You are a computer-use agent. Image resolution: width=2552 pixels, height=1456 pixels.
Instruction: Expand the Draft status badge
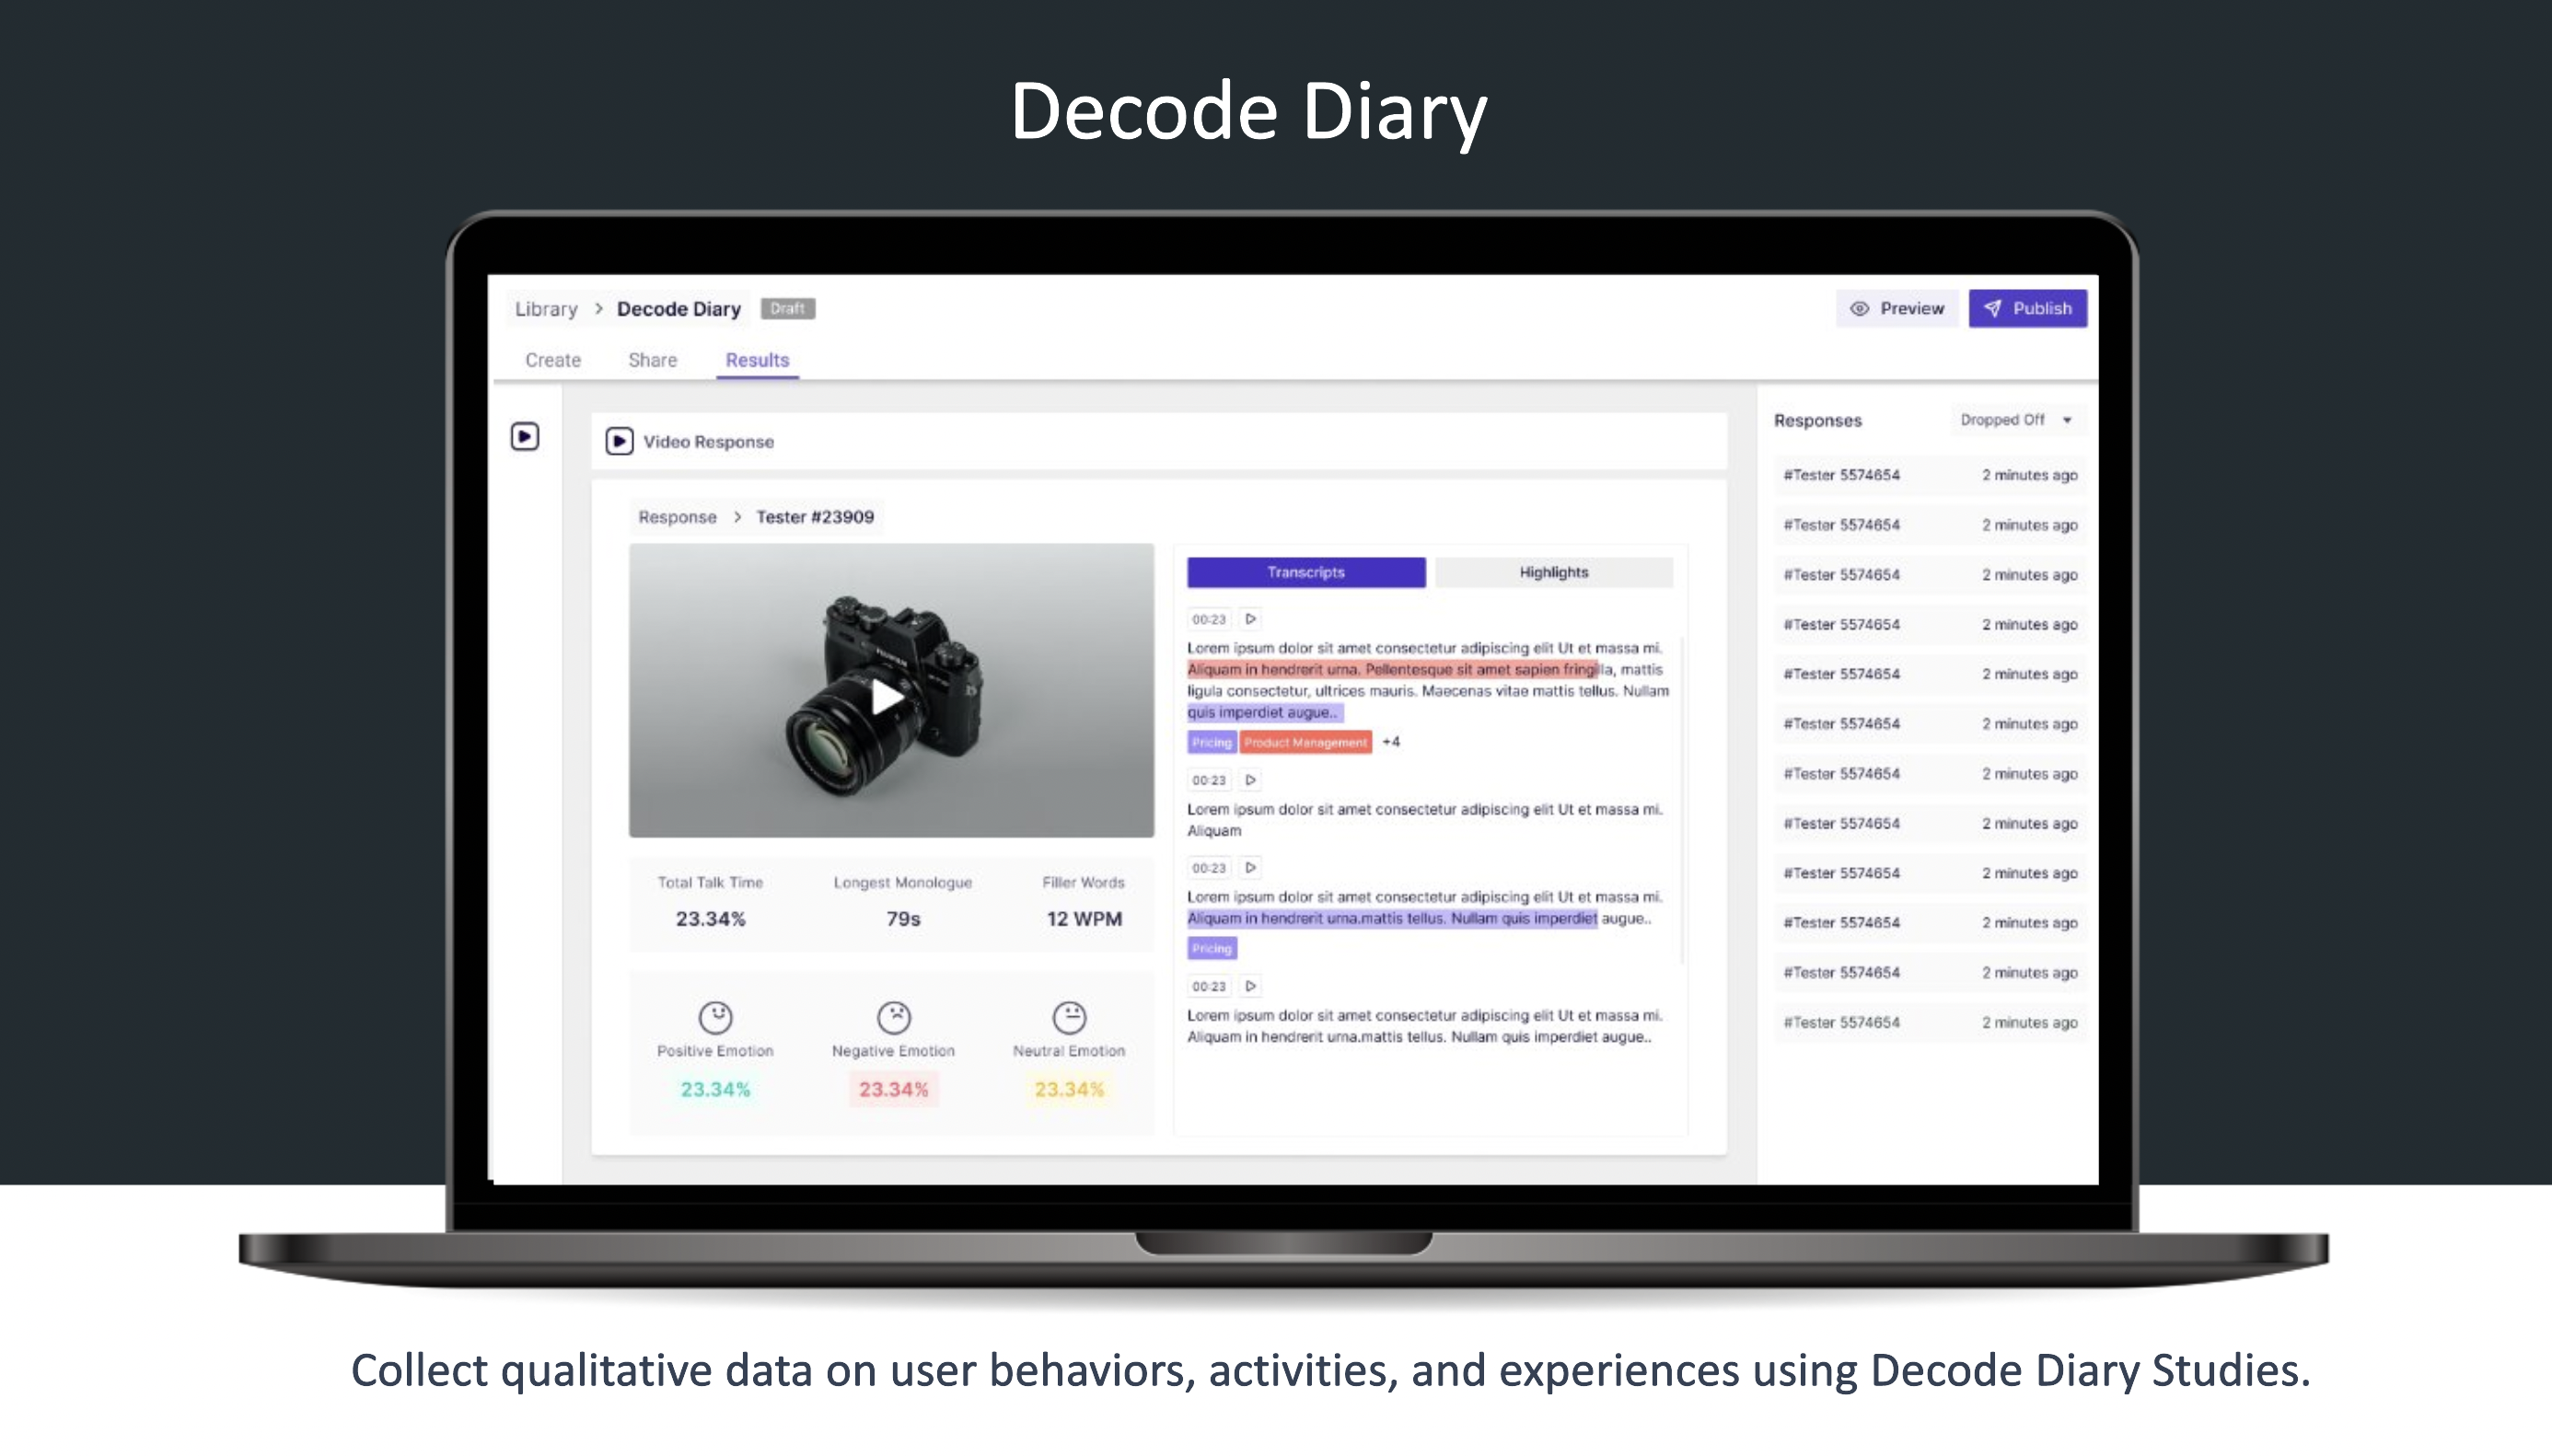tap(785, 308)
